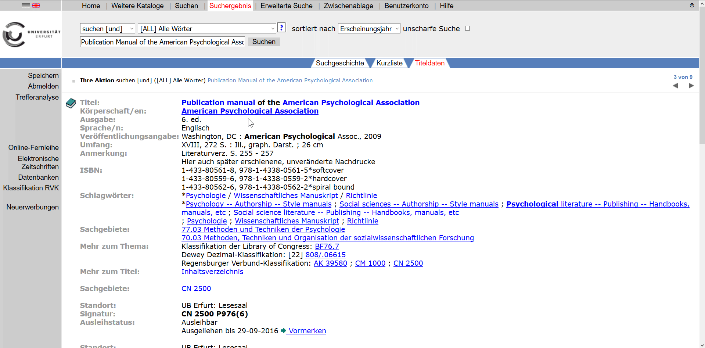This screenshot has width=705, height=348.
Task: Go to next record arrow
Action: click(691, 86)
